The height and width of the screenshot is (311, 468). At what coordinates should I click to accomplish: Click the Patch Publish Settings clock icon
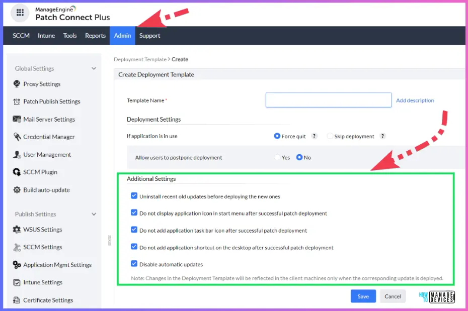point(17,101)
